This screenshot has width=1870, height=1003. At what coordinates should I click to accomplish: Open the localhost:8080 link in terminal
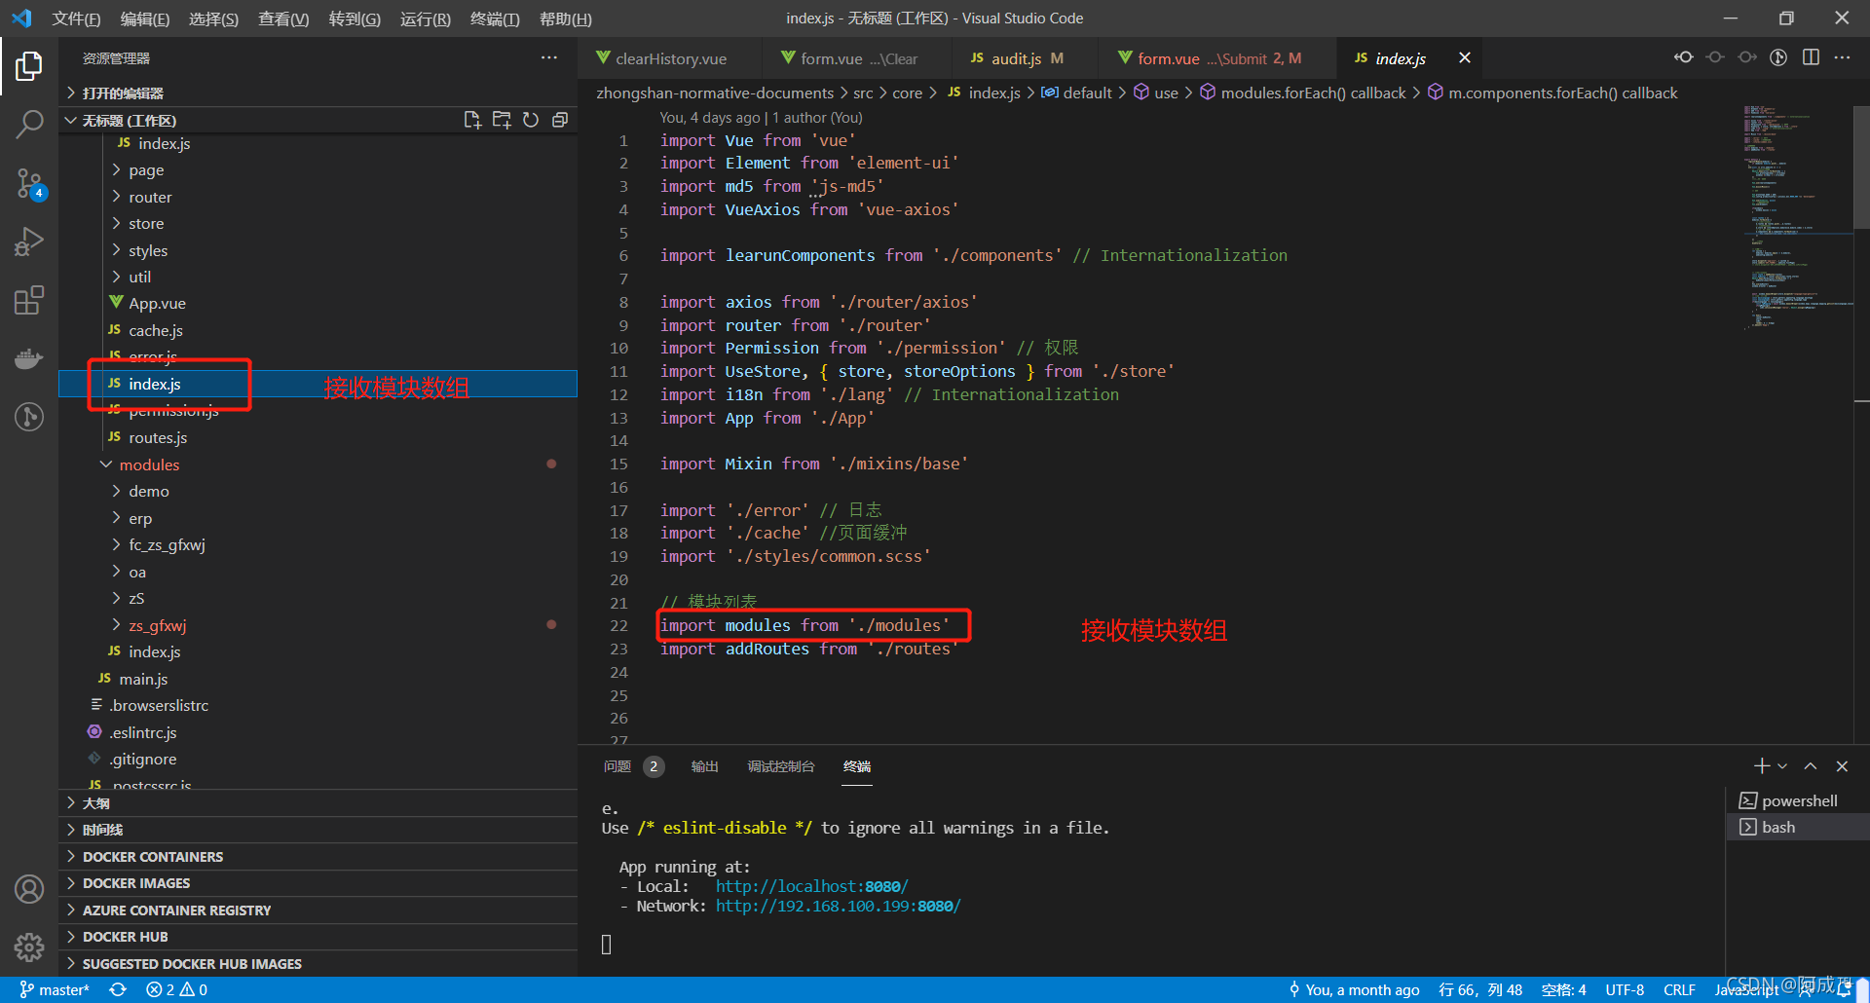click(811, 886)
